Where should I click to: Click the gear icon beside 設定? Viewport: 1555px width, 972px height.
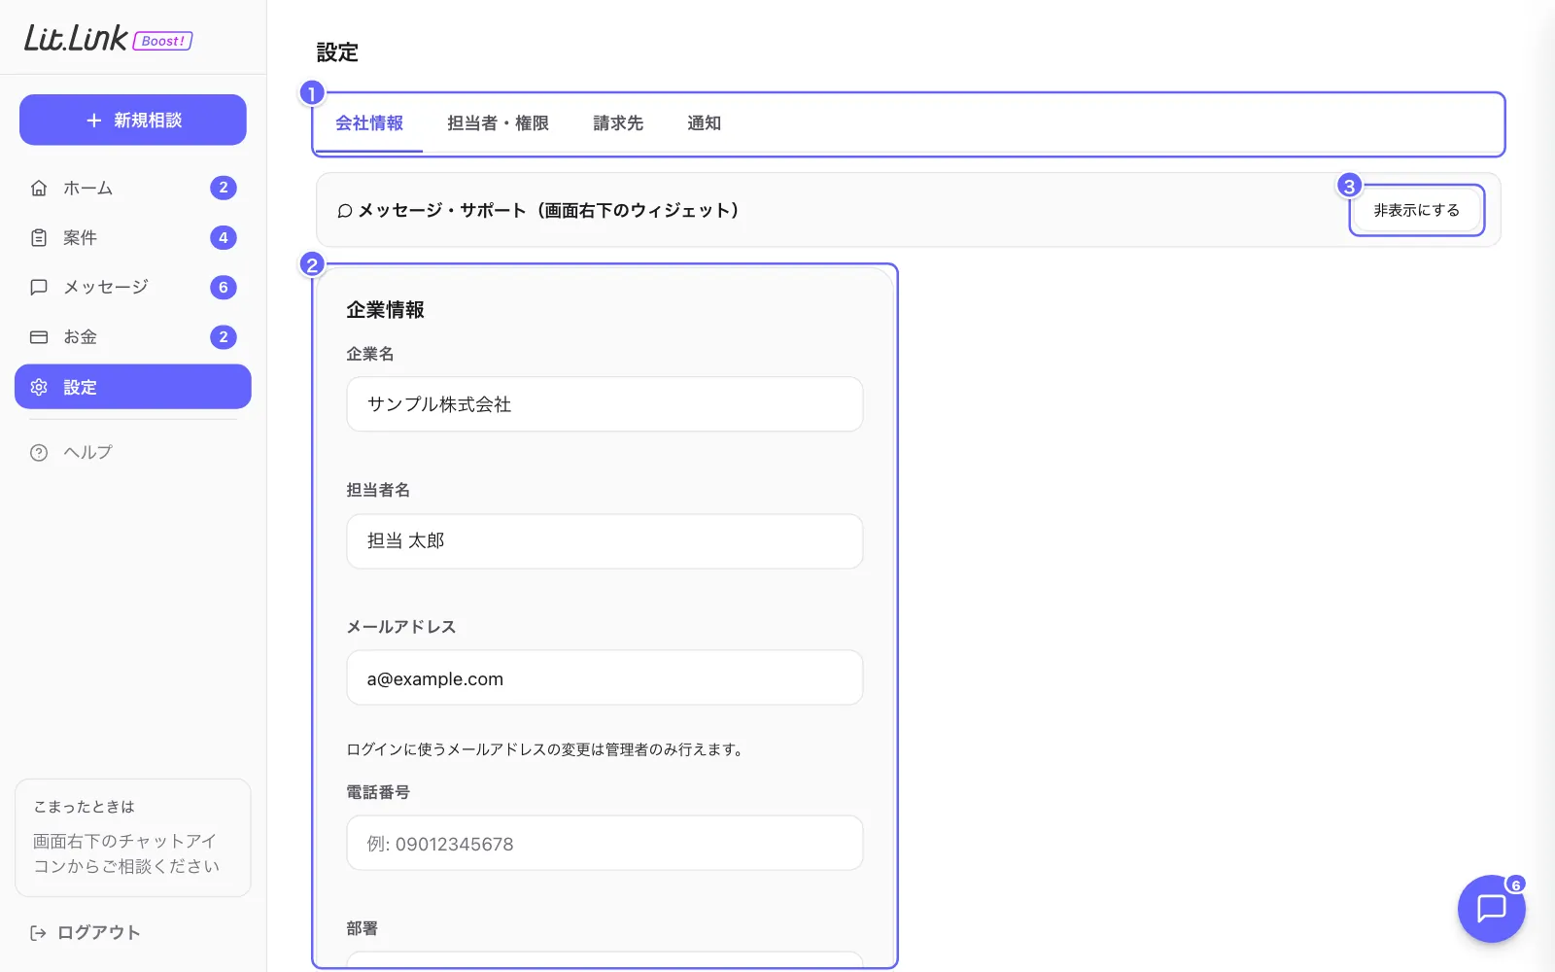click(39, 387)
